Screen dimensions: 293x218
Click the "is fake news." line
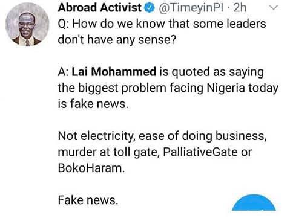[x=93, y=104]
